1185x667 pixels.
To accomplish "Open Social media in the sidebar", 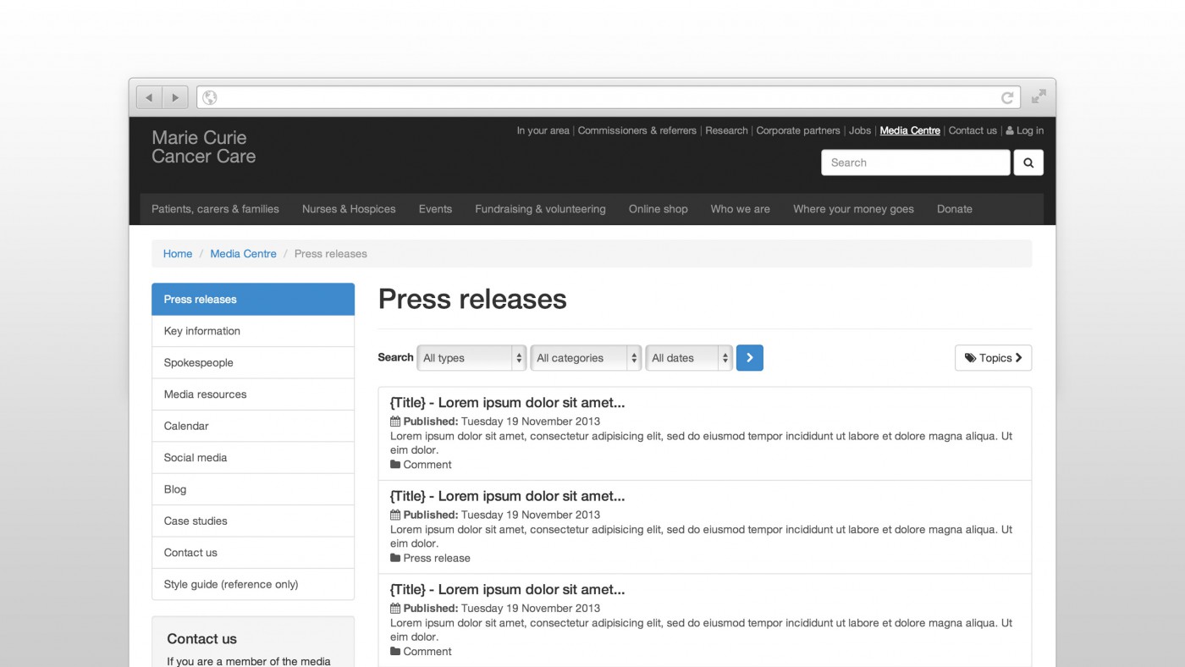I will pyautogui.click(x=253, y=457).
